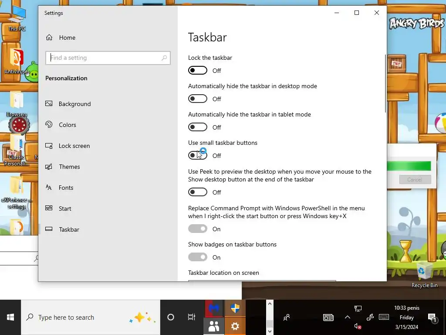Open the People icon on taskbar
446x335 pixels.
pos(287,317)
